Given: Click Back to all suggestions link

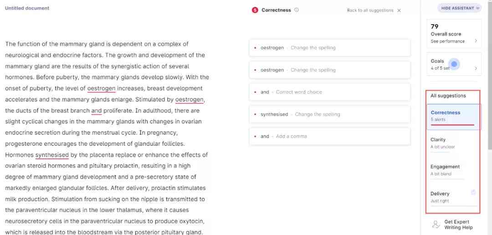Looking at the screenshot, I should tap(370, 10).
